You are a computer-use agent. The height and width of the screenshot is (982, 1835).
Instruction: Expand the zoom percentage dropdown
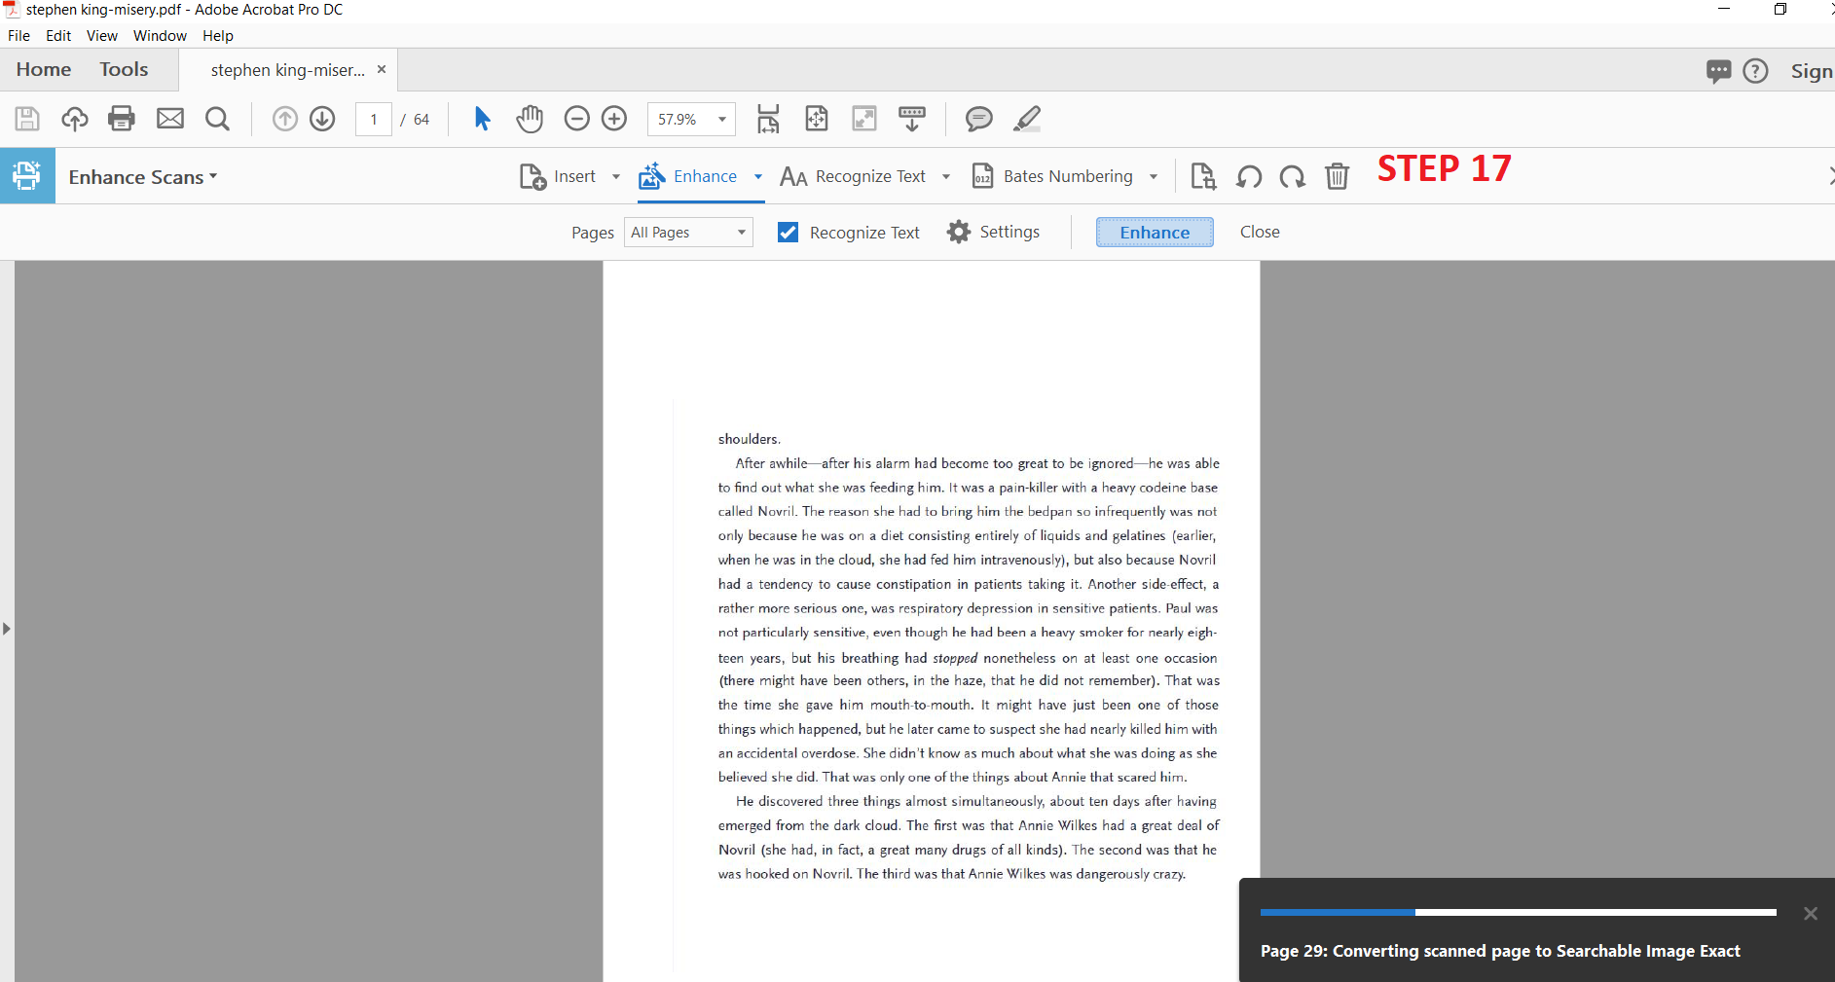pyautogui.click(x=722, y=120)
